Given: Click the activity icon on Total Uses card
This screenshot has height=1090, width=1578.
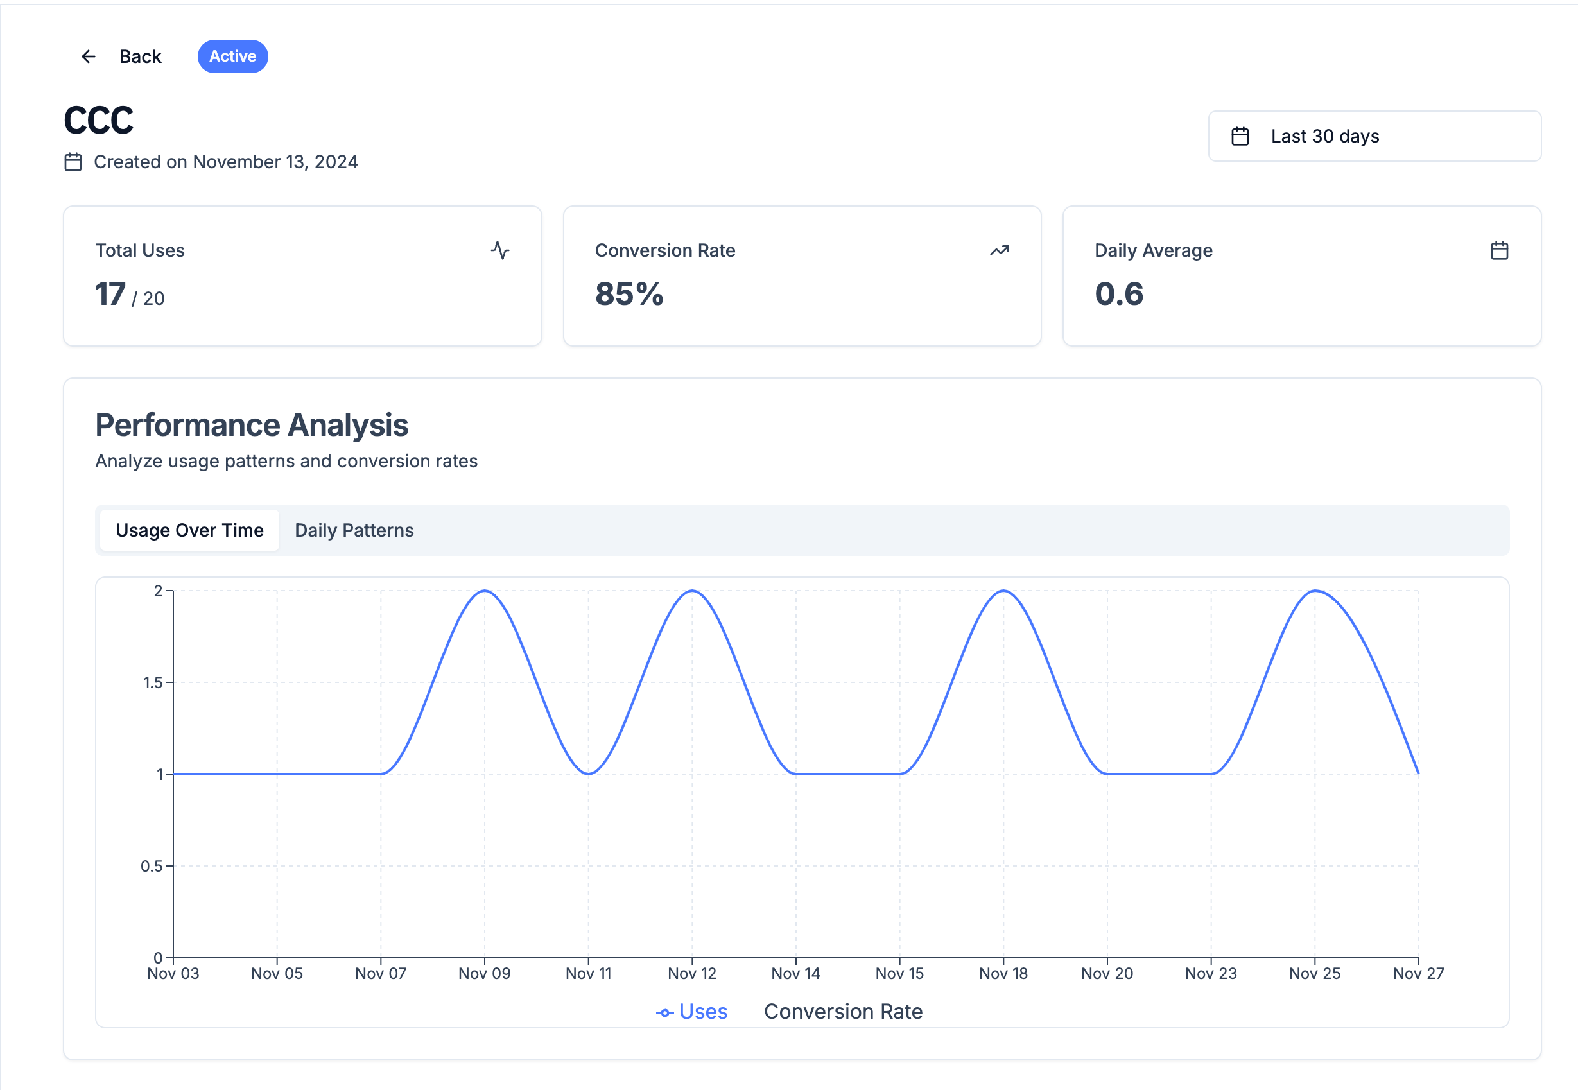Looking at the screenshot, I should point(500,250).
